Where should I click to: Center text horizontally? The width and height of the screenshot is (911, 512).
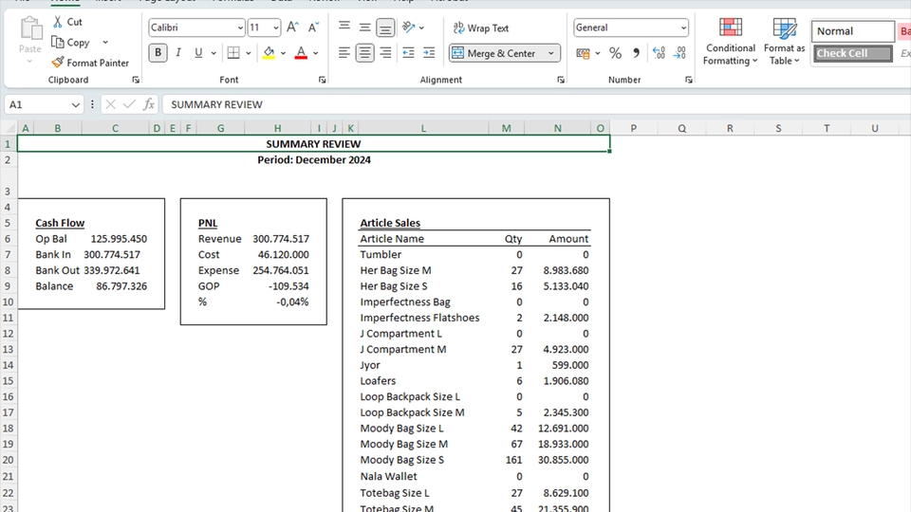[x=364, y=53]
